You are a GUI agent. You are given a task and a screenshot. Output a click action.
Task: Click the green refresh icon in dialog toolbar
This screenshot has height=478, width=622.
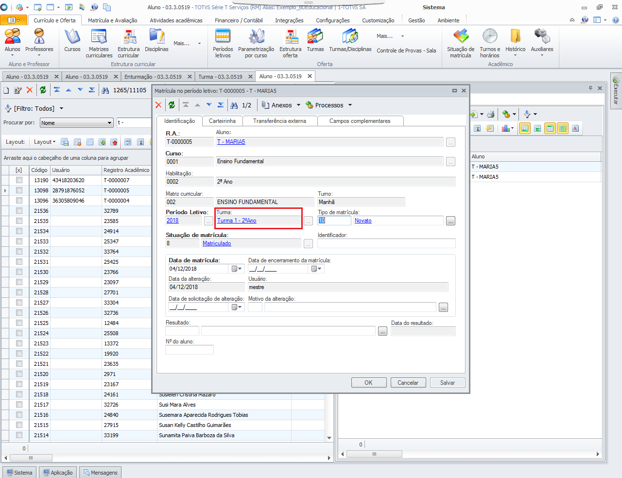tap(172, 105)
